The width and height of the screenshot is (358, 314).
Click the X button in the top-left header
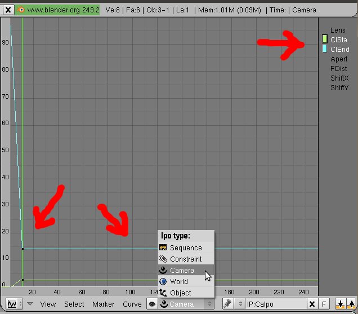point(8,10)
